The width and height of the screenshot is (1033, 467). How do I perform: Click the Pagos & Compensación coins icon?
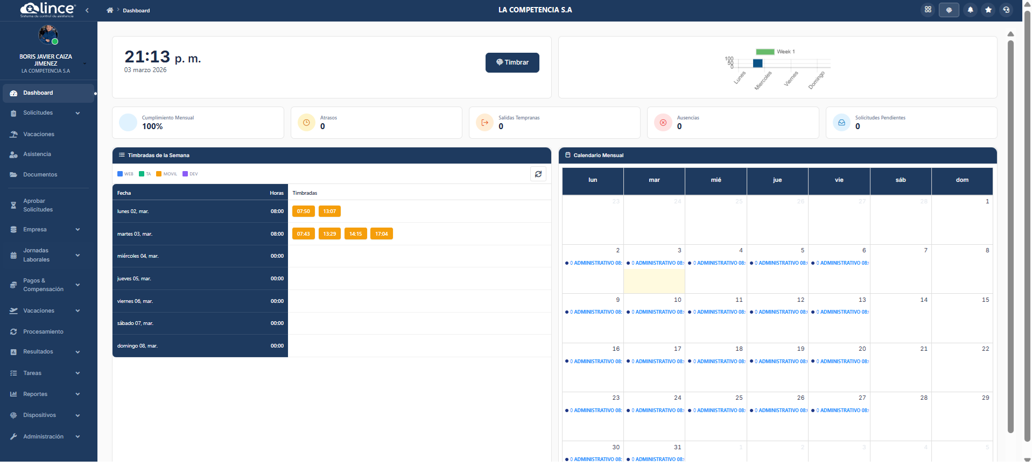[13, 285]
